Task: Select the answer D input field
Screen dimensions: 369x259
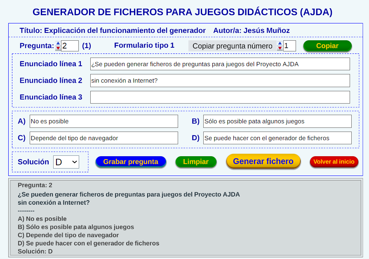Action: (277, 138)
